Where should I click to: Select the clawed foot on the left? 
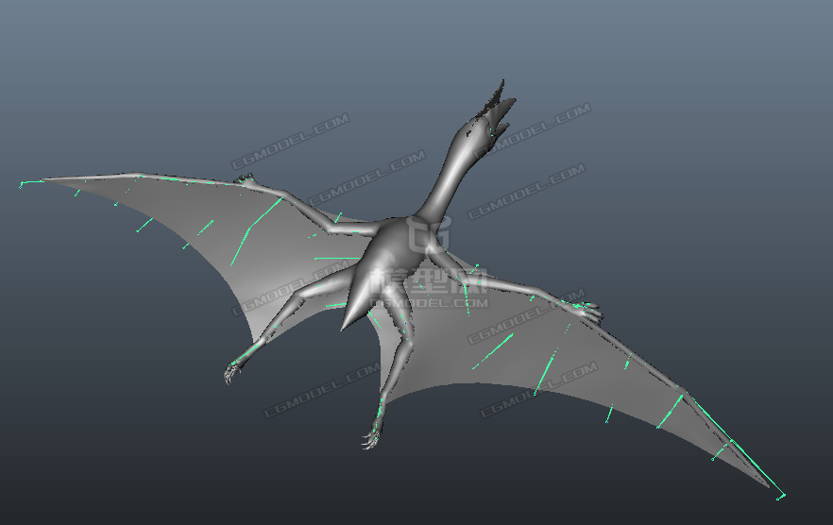(x=231, y=373)
